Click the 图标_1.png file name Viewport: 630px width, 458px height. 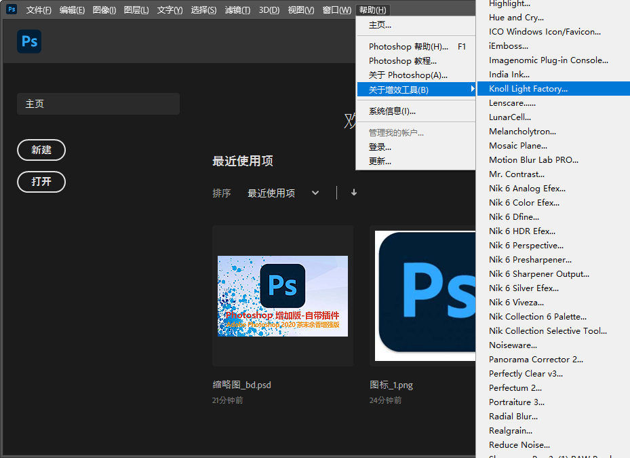click(391, 385)
